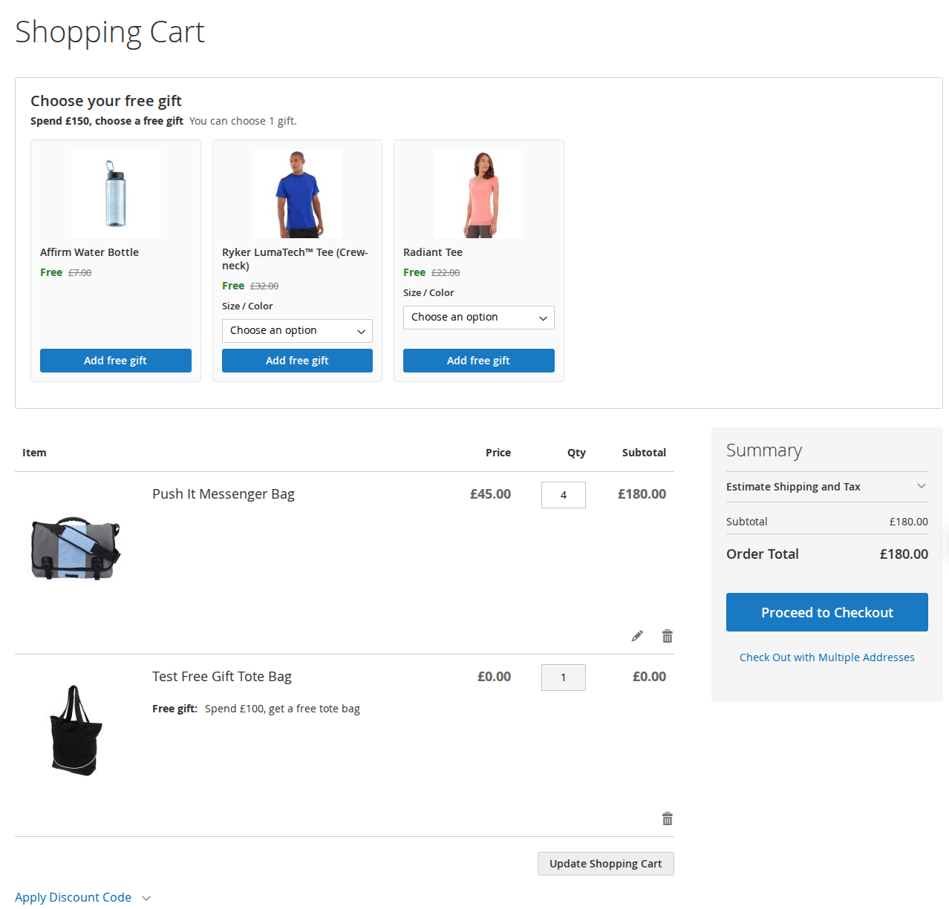This screenshot has width=949, height=909.
Task: Click the Summary heading
Action: click(764, 450)
